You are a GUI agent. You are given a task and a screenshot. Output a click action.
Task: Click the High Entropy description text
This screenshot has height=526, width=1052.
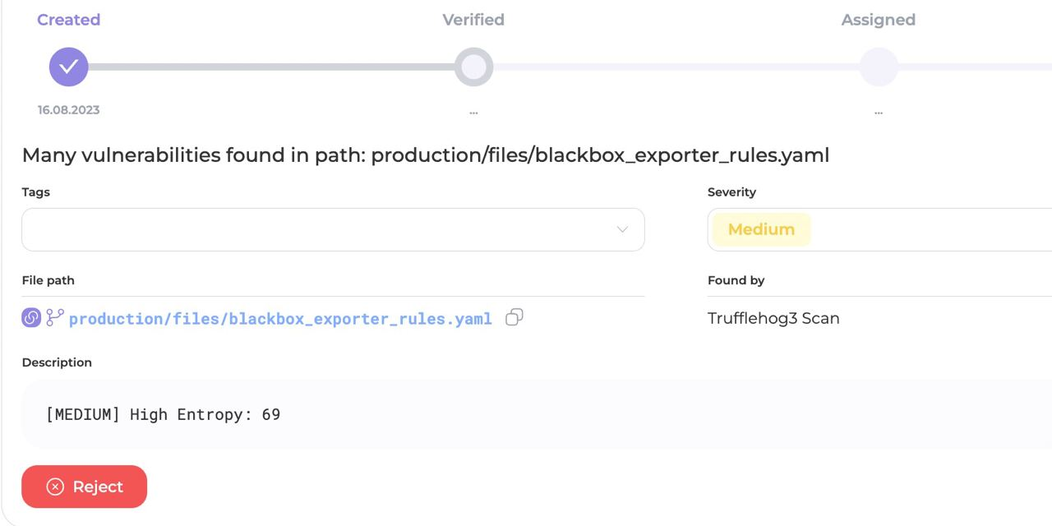163,414
